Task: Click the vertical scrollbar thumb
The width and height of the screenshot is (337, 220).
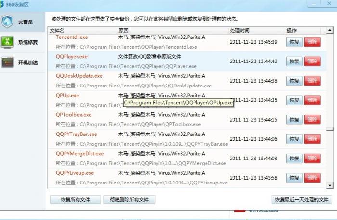Action: point(330,129)
